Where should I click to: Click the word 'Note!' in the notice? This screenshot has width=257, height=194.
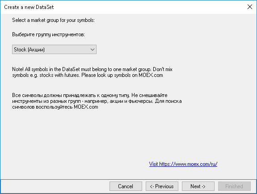click(x=18, y=69)
